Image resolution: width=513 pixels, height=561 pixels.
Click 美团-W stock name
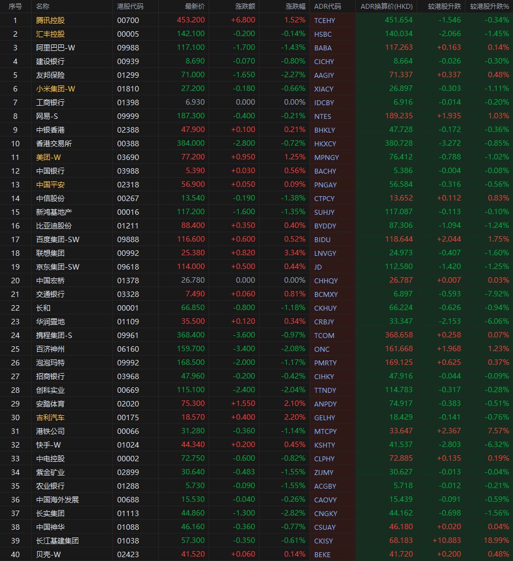tap(48, 157)
